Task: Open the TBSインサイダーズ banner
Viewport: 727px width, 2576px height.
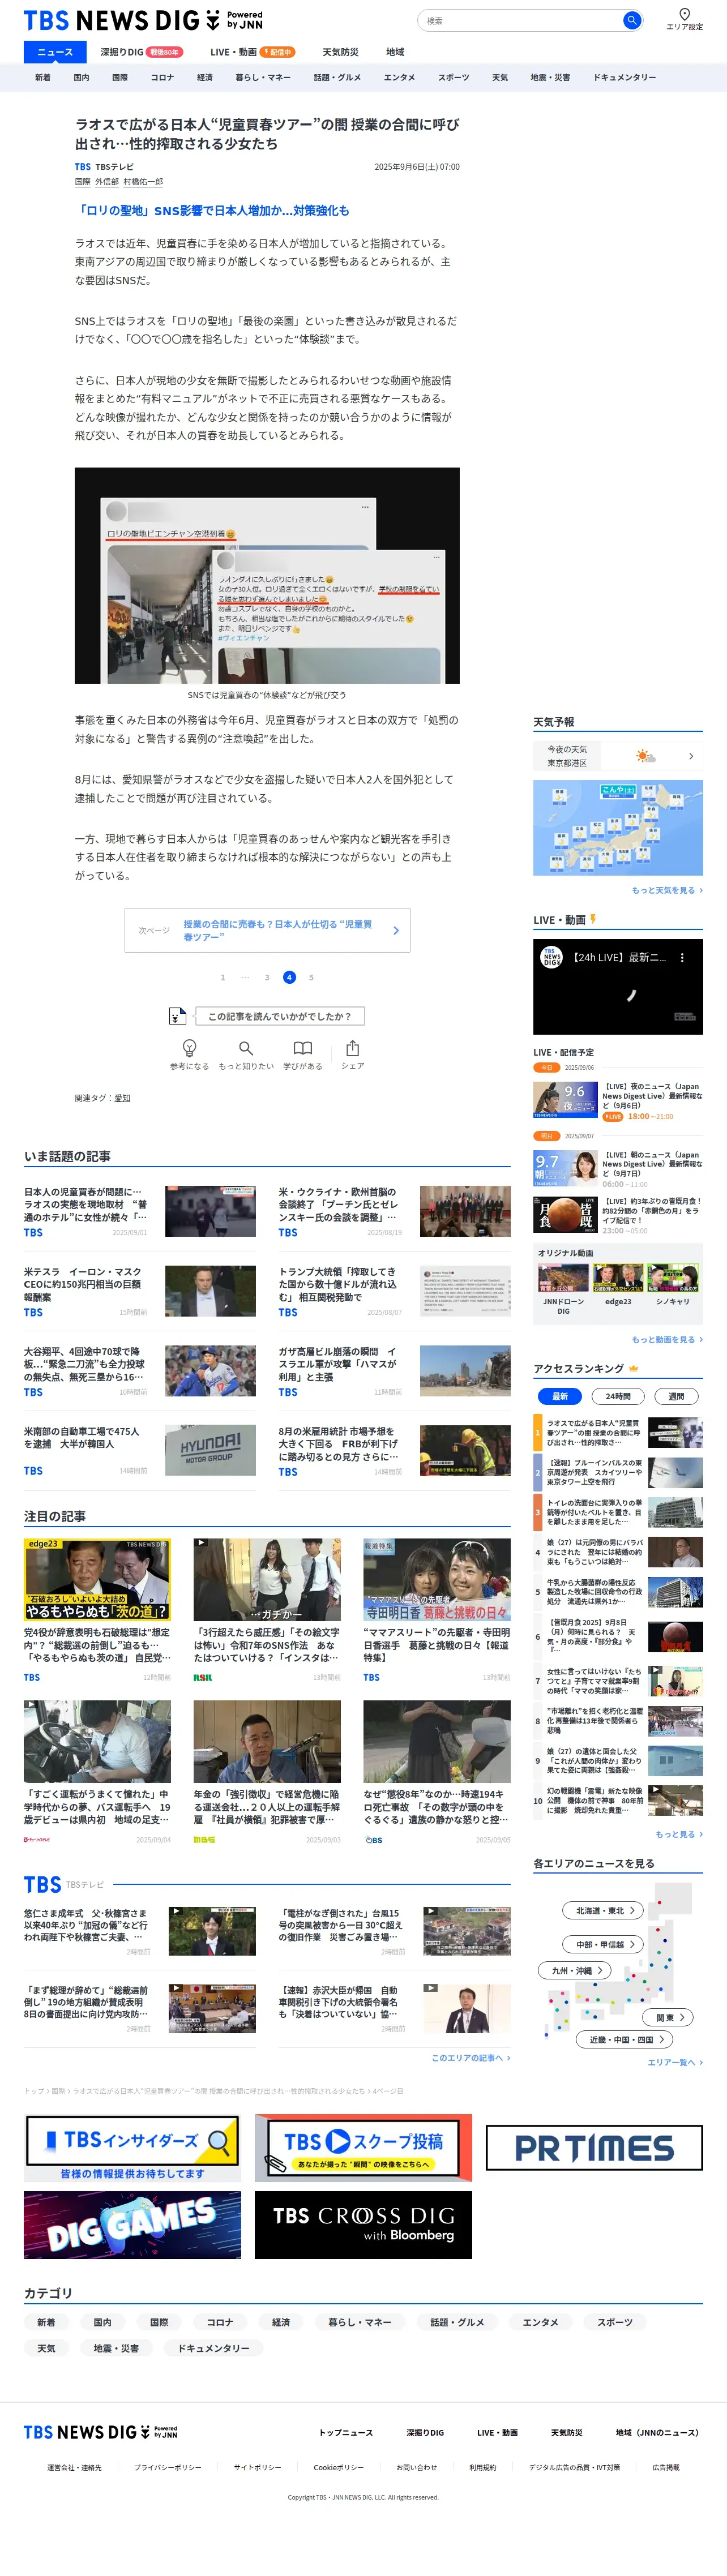Action: point(132,2147)
